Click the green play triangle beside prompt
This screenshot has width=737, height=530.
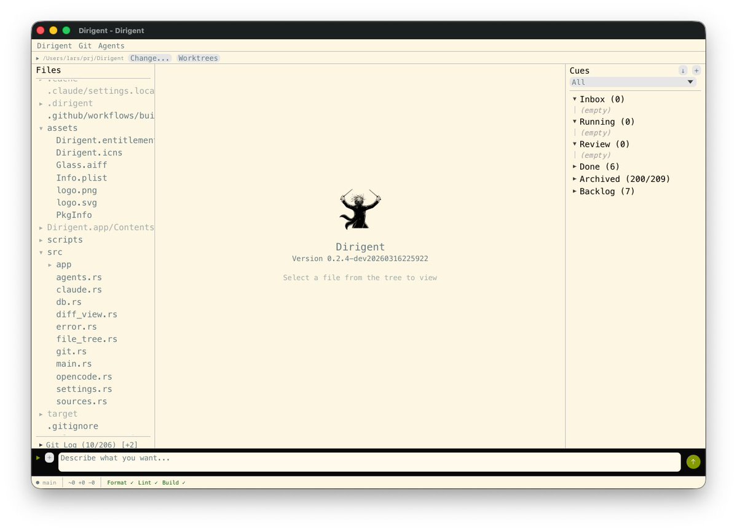[x=38, y=458]
